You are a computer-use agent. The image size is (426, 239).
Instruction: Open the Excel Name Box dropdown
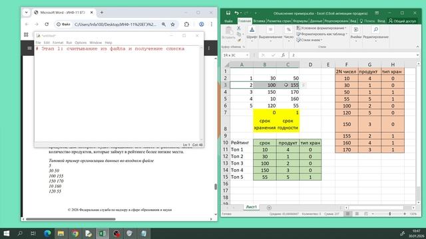click(247, 55)
